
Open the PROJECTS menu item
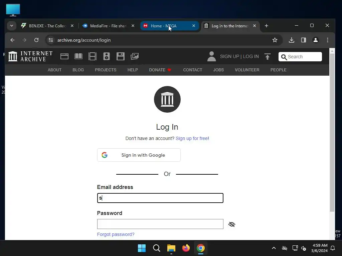tap(106, 70)
